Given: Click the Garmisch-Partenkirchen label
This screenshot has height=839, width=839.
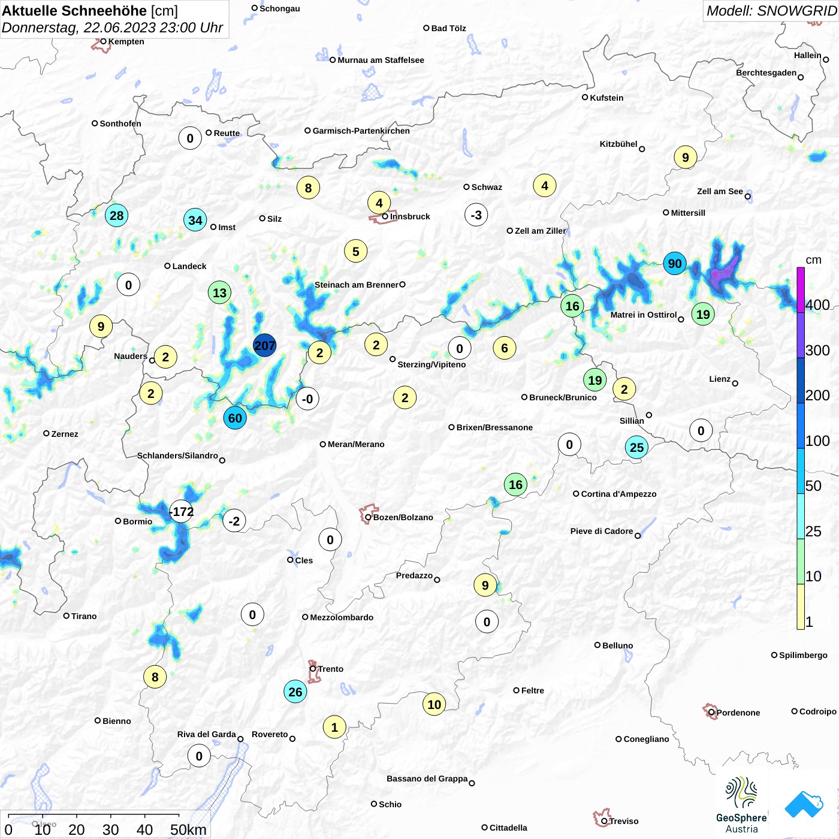Looking at the screenshot, I should (x=361, y=131).
